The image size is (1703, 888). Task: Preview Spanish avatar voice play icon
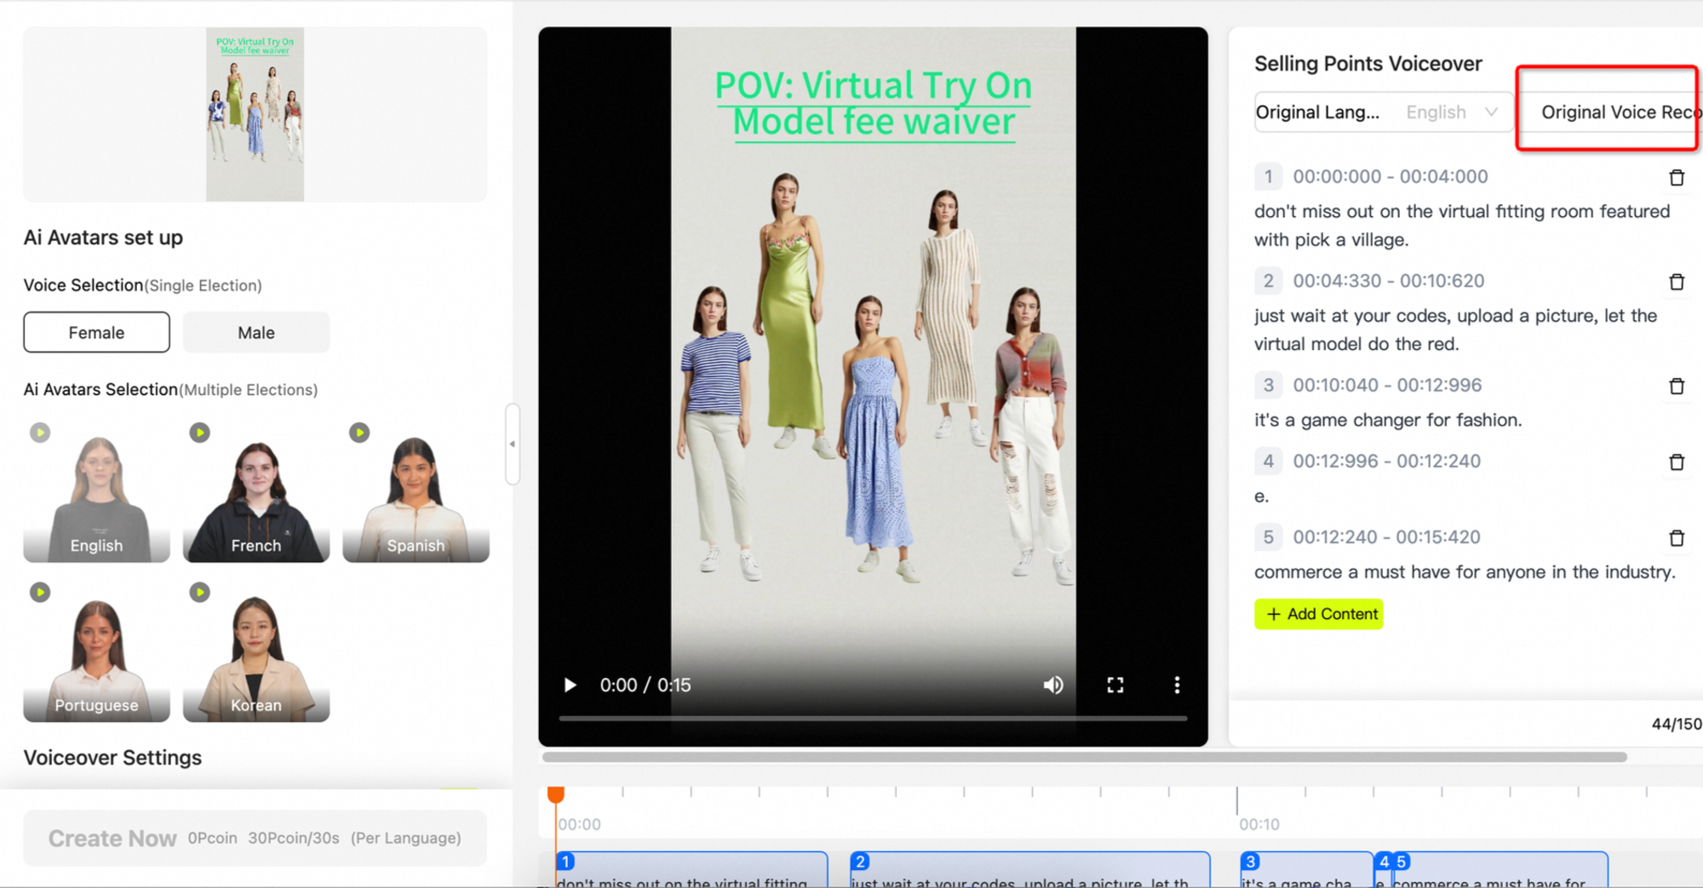[359, 433]
